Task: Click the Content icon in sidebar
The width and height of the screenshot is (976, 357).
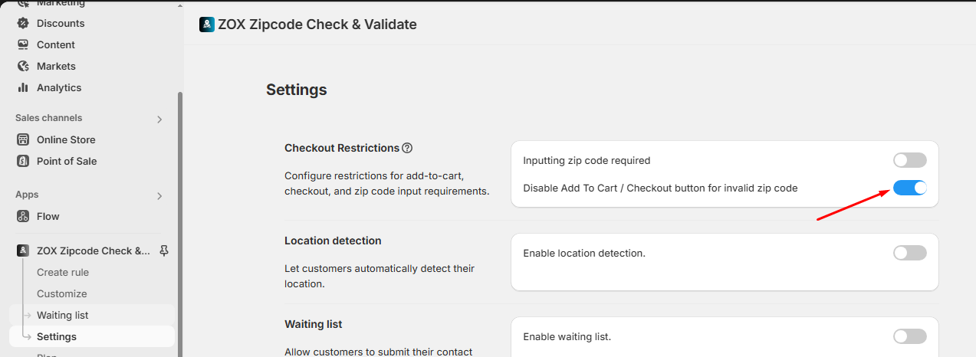Action: click(x=23, y=44)
